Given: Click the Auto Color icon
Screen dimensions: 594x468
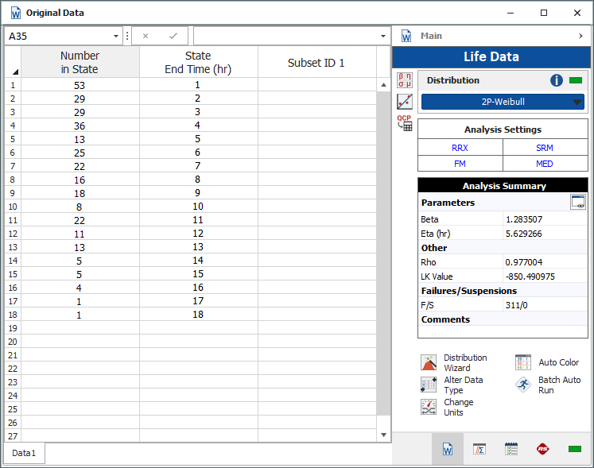Looking at the screenshot, I should (x=522, y=363).
